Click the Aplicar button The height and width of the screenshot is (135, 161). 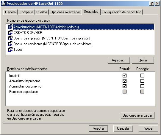click(148, 128)
